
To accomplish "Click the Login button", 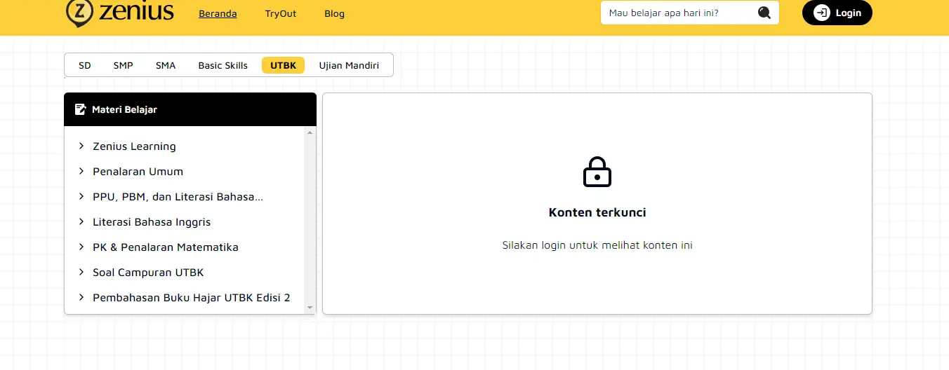I will pyautogui.click(x=837, y=13).
